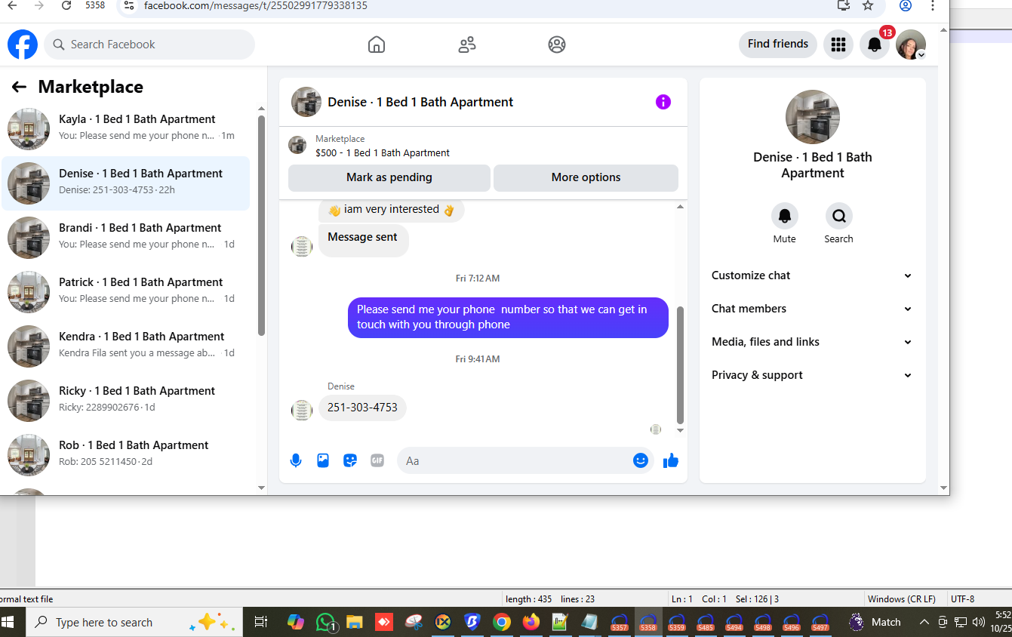Viewport: 1012px width, 637px height.
Task: Switch to taskbar browser window 5485
Action: [x=706, y=622]
